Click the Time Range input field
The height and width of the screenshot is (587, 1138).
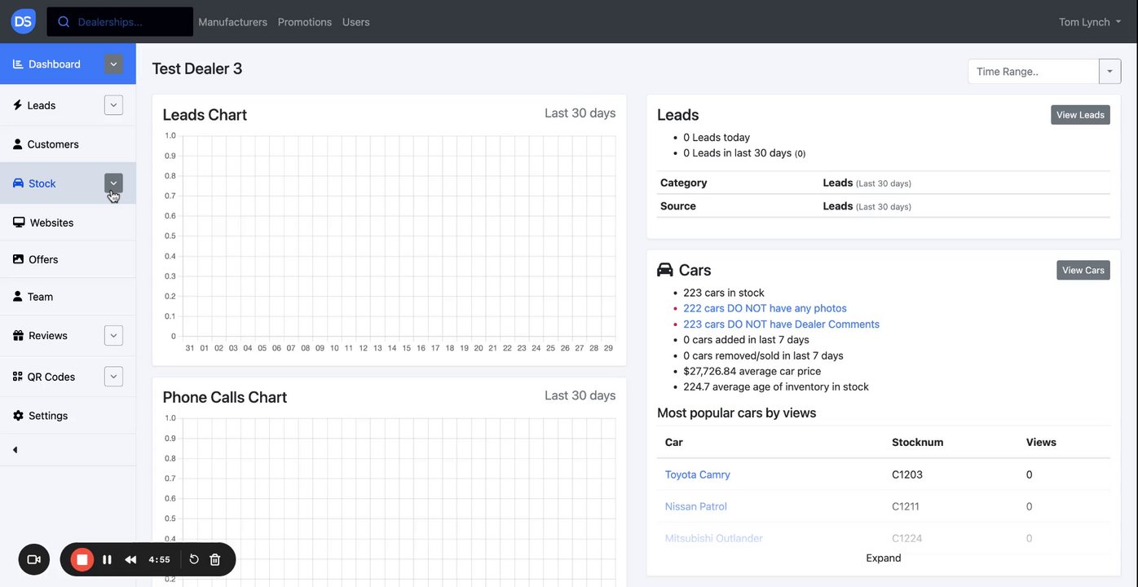[x=1034, y=71]
